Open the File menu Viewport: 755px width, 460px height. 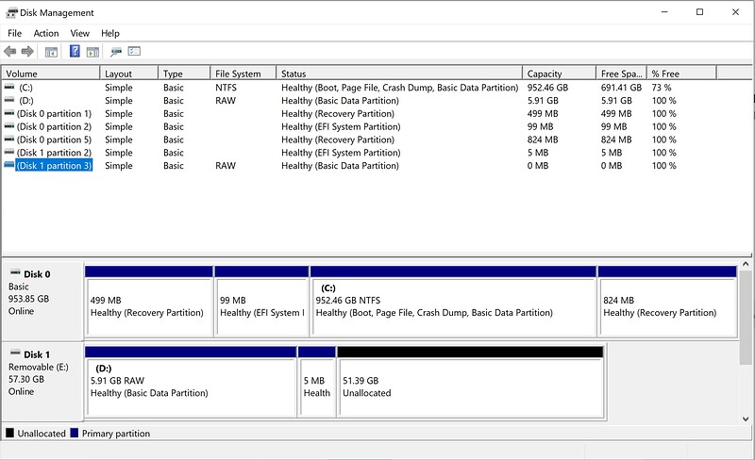coord(14,33)
